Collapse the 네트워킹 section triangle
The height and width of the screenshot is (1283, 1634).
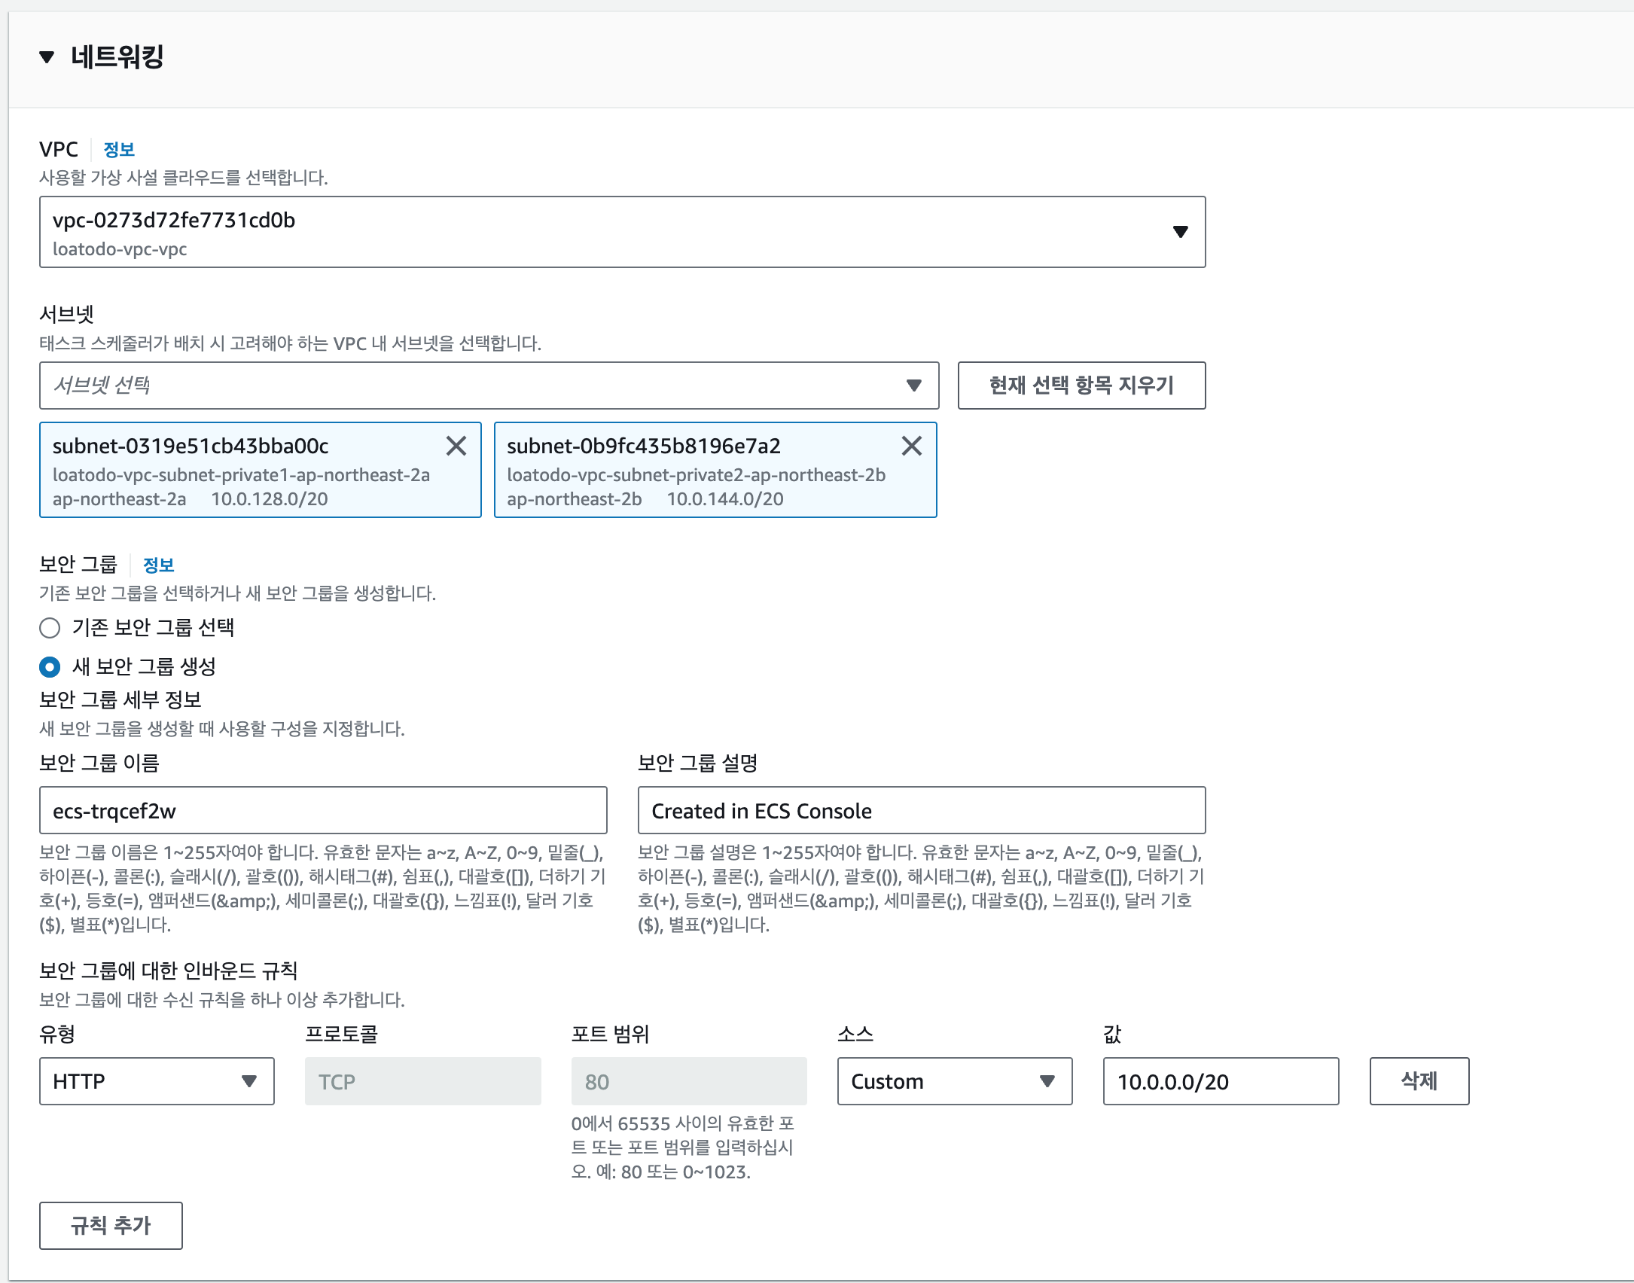[47, 57]
